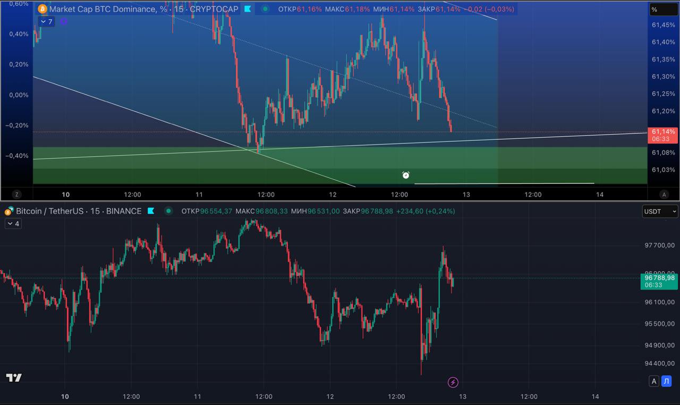
Task: Open the USDT currency dropdown
Action: pos(660,212)
